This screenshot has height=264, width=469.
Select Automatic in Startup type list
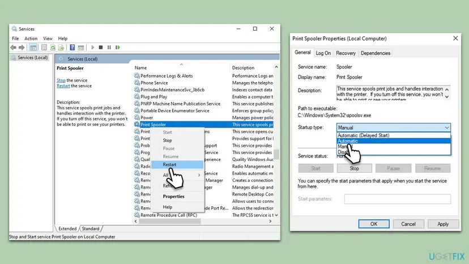point(393,141)
